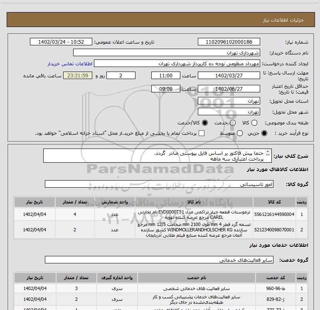Click the delivery city field تهران
This screenshot has width=320, height=310.
click(x=229, y=112)
